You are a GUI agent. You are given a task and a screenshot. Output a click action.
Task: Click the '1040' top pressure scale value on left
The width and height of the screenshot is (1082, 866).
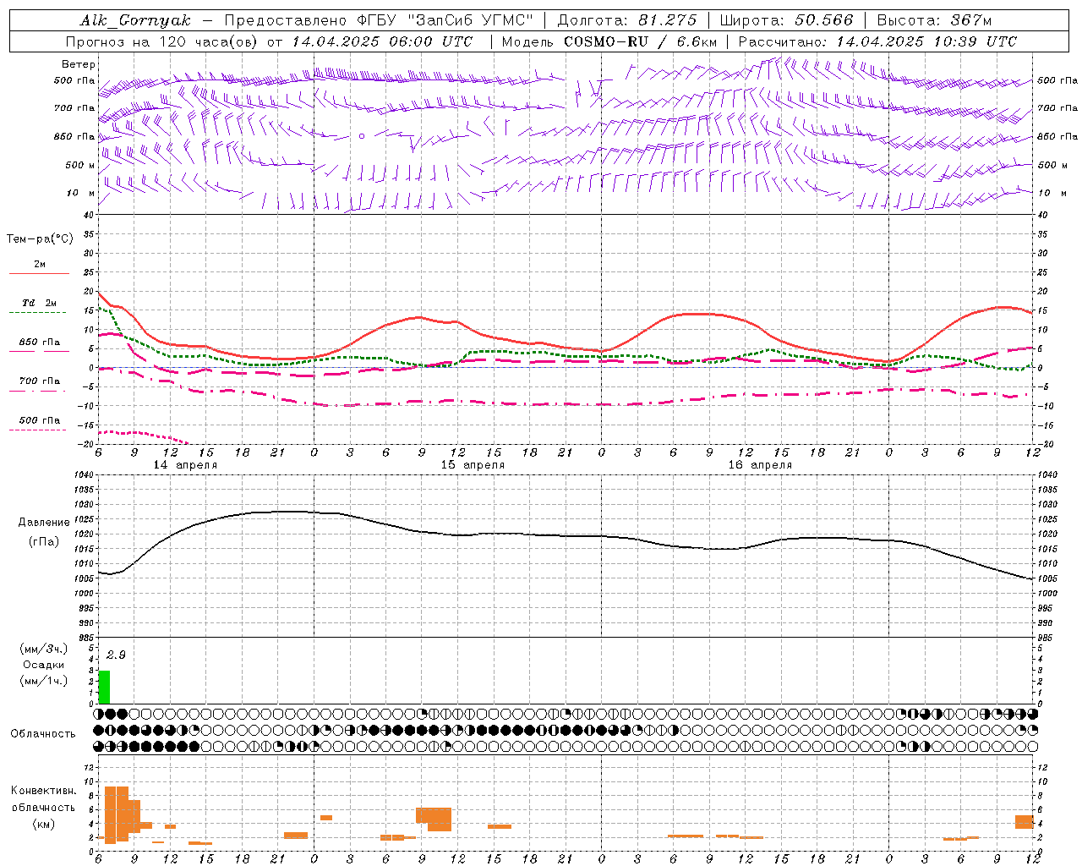[83, 475]
